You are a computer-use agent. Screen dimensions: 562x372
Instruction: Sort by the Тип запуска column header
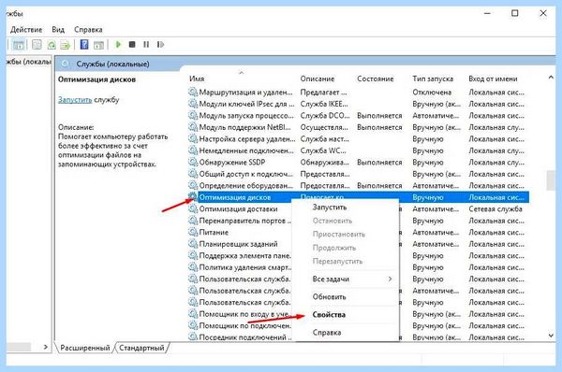433,79
